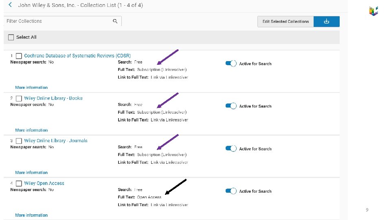Focus the Filter Collections input field
391x220 pixels.
coord(57,21)
